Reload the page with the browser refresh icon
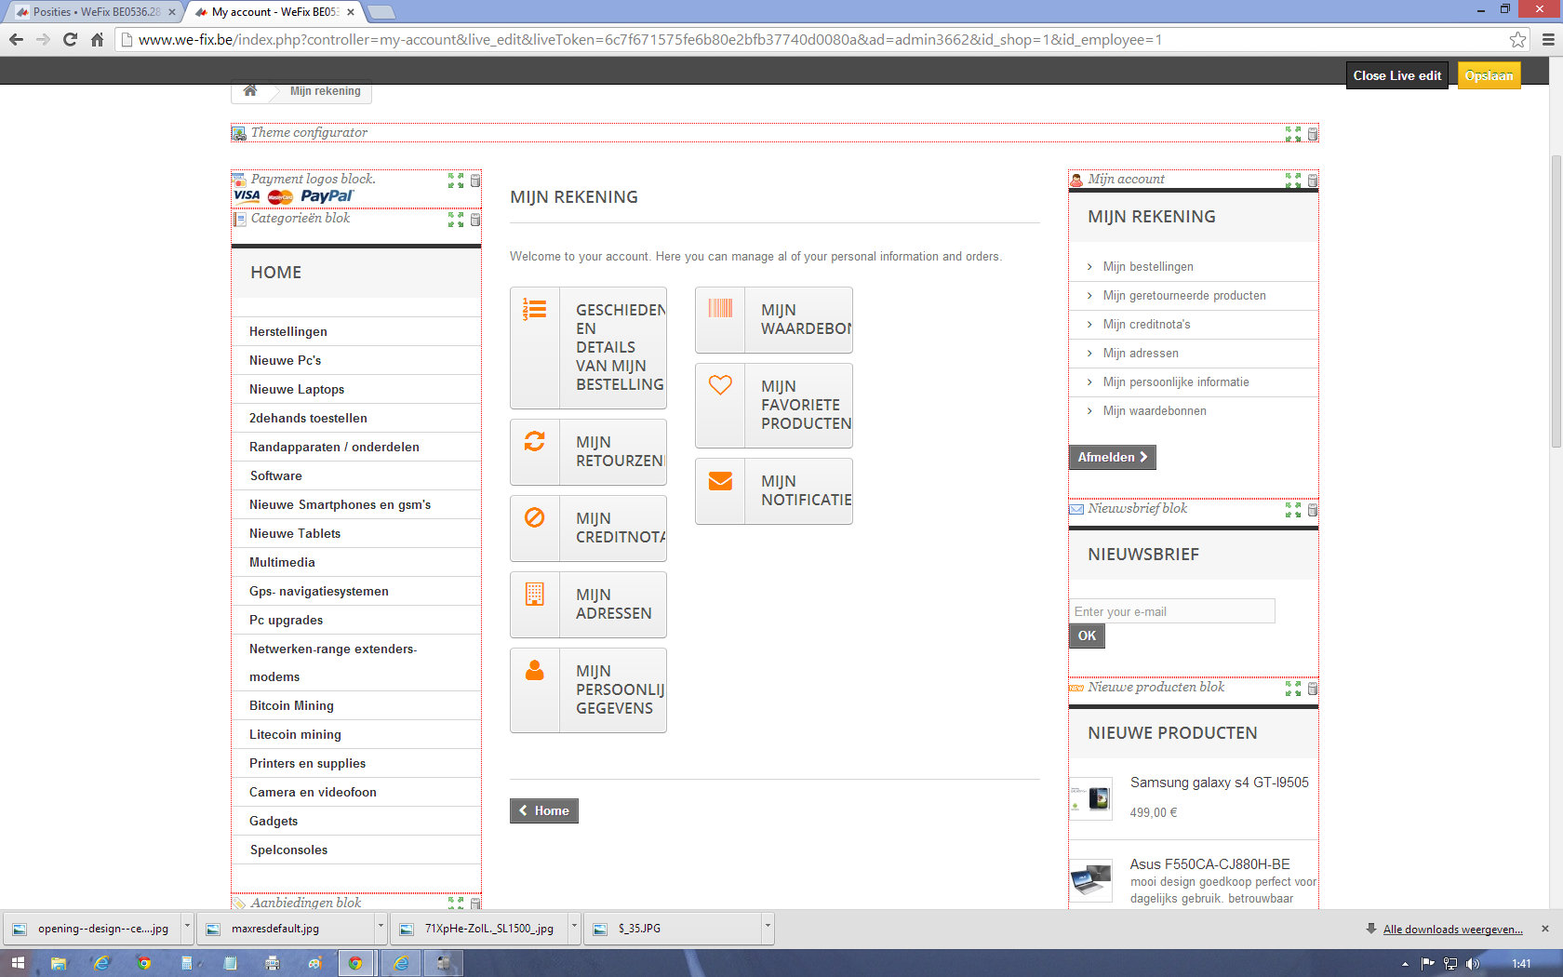Image resolution: width=1563 pixels, height=977 pixels. pyautogui.click(x=70, y=39)
